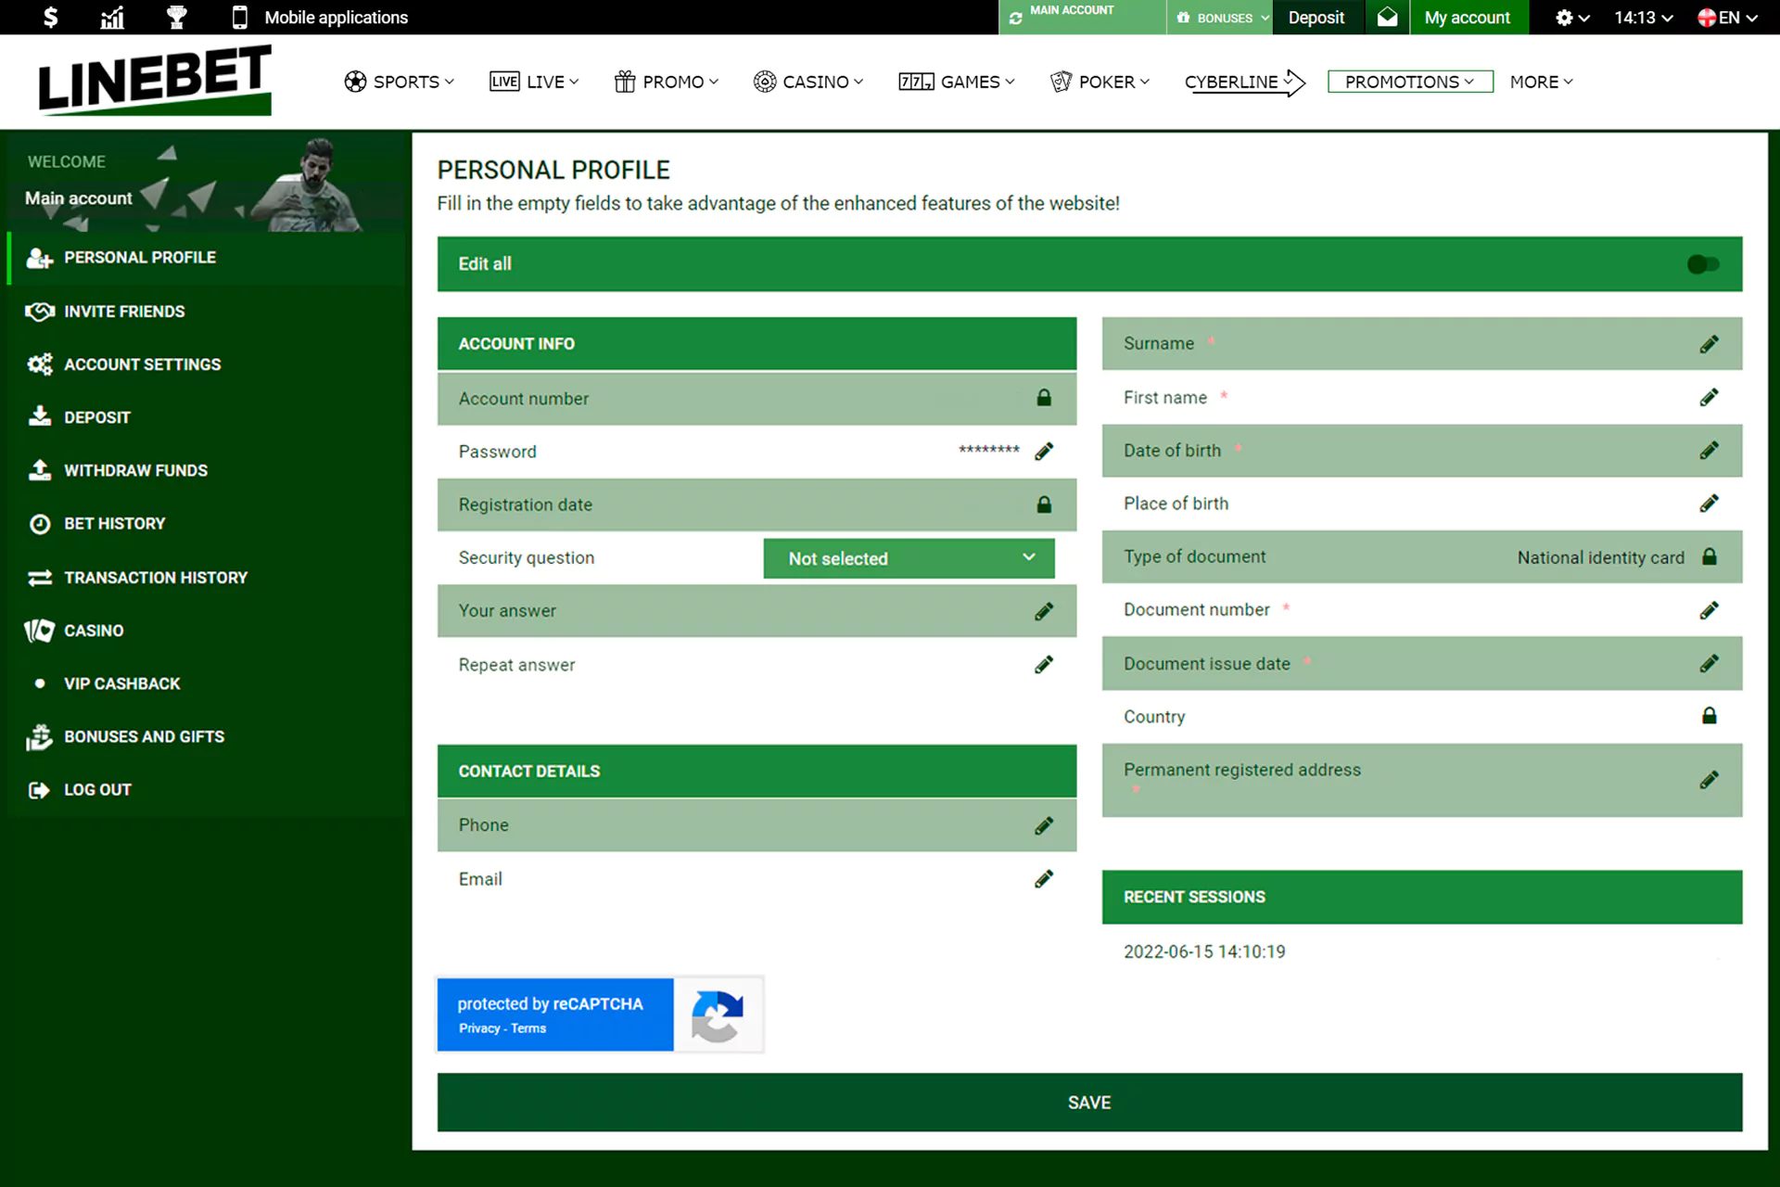Open the messages envelope icon

click(x=1387, y=18)
